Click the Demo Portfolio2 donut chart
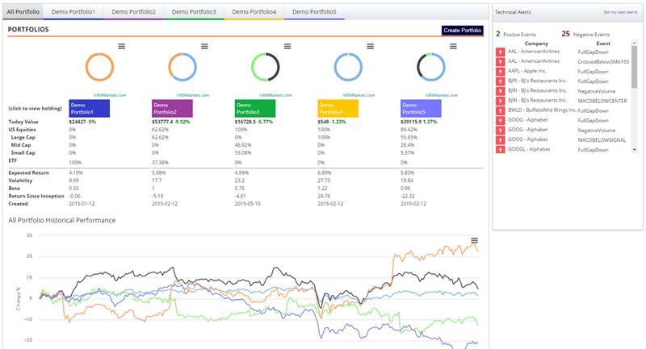This screenshot has height=349, width=646. 182,67
